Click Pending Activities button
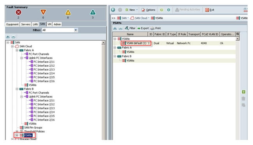253x145 pixels. tap(188, 10)
